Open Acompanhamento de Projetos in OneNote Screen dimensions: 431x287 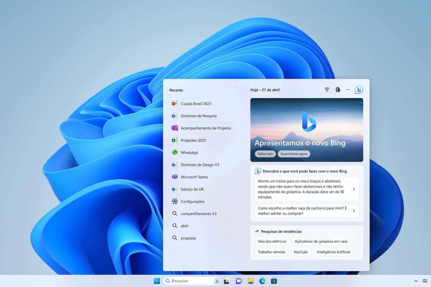206,128
